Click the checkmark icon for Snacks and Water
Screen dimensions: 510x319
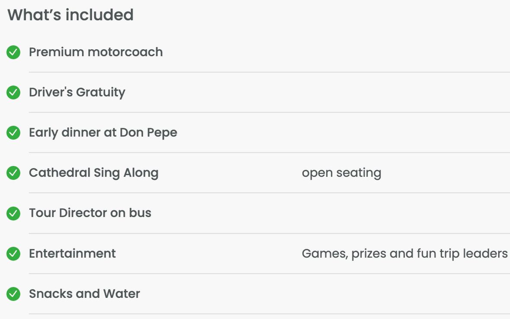click(x=13, y=294)
